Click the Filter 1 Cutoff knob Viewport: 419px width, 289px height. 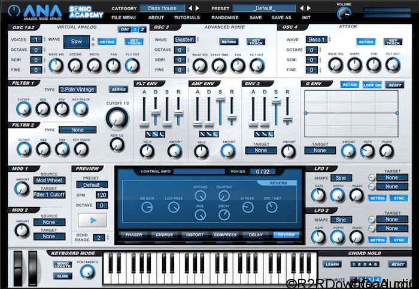point(24,109)
